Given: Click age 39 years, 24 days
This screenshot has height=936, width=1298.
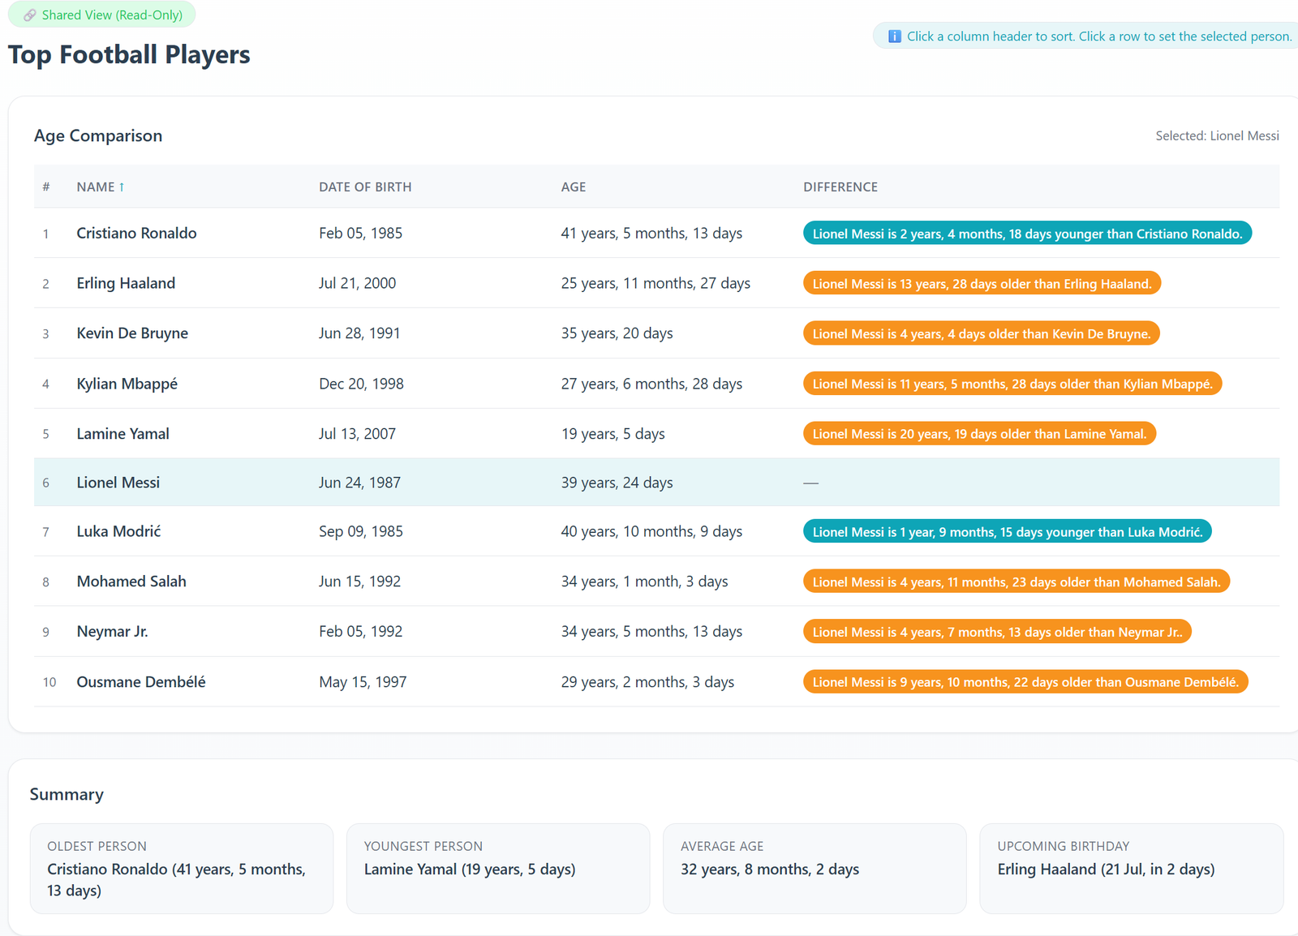Looking at the screenshot, I should click(617, 483).
